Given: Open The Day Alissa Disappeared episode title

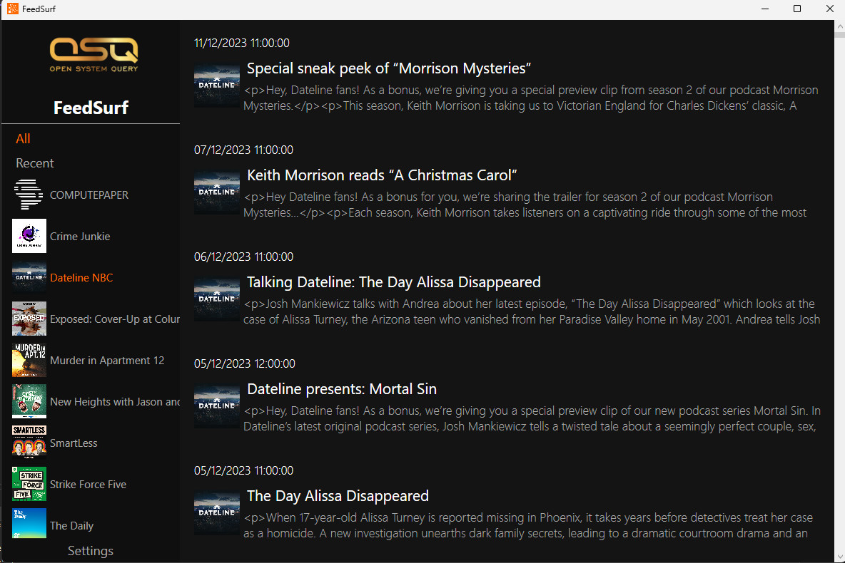Looking at the screenshot, I should pyautogui.click(x=338, y=496).
